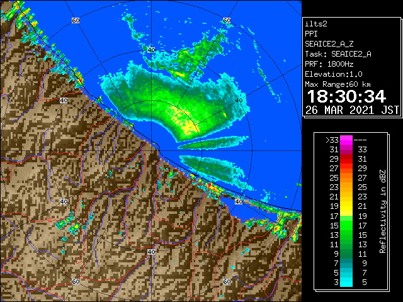403x302 pixels.
Task: Select the bright green 15–17 dBZ swatch
Action: 346,225
